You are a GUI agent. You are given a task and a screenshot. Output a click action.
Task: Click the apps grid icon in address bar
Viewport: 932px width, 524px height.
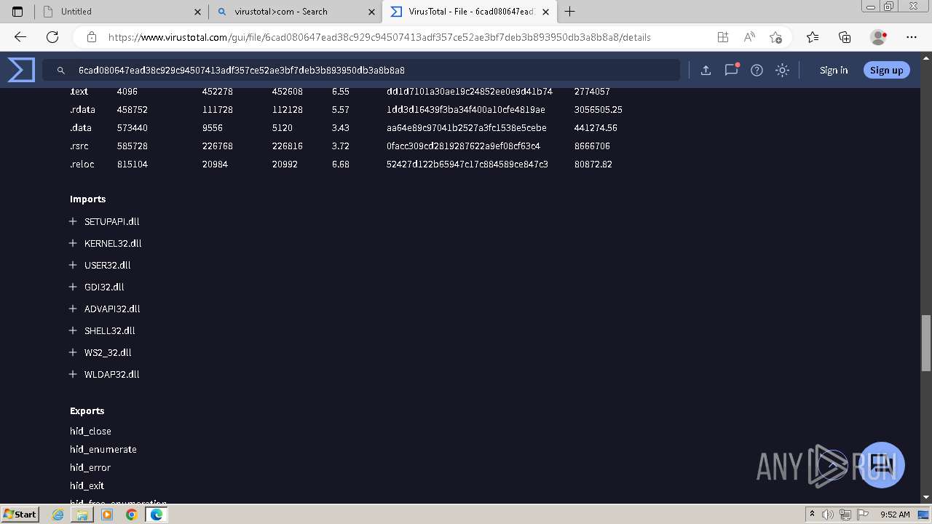click(x=723, y=37)
